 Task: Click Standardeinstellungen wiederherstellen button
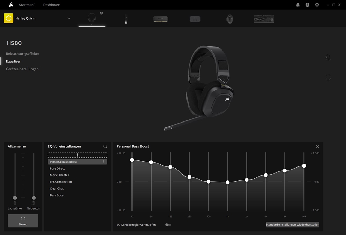pyautogui.click(x=292, y=225)
